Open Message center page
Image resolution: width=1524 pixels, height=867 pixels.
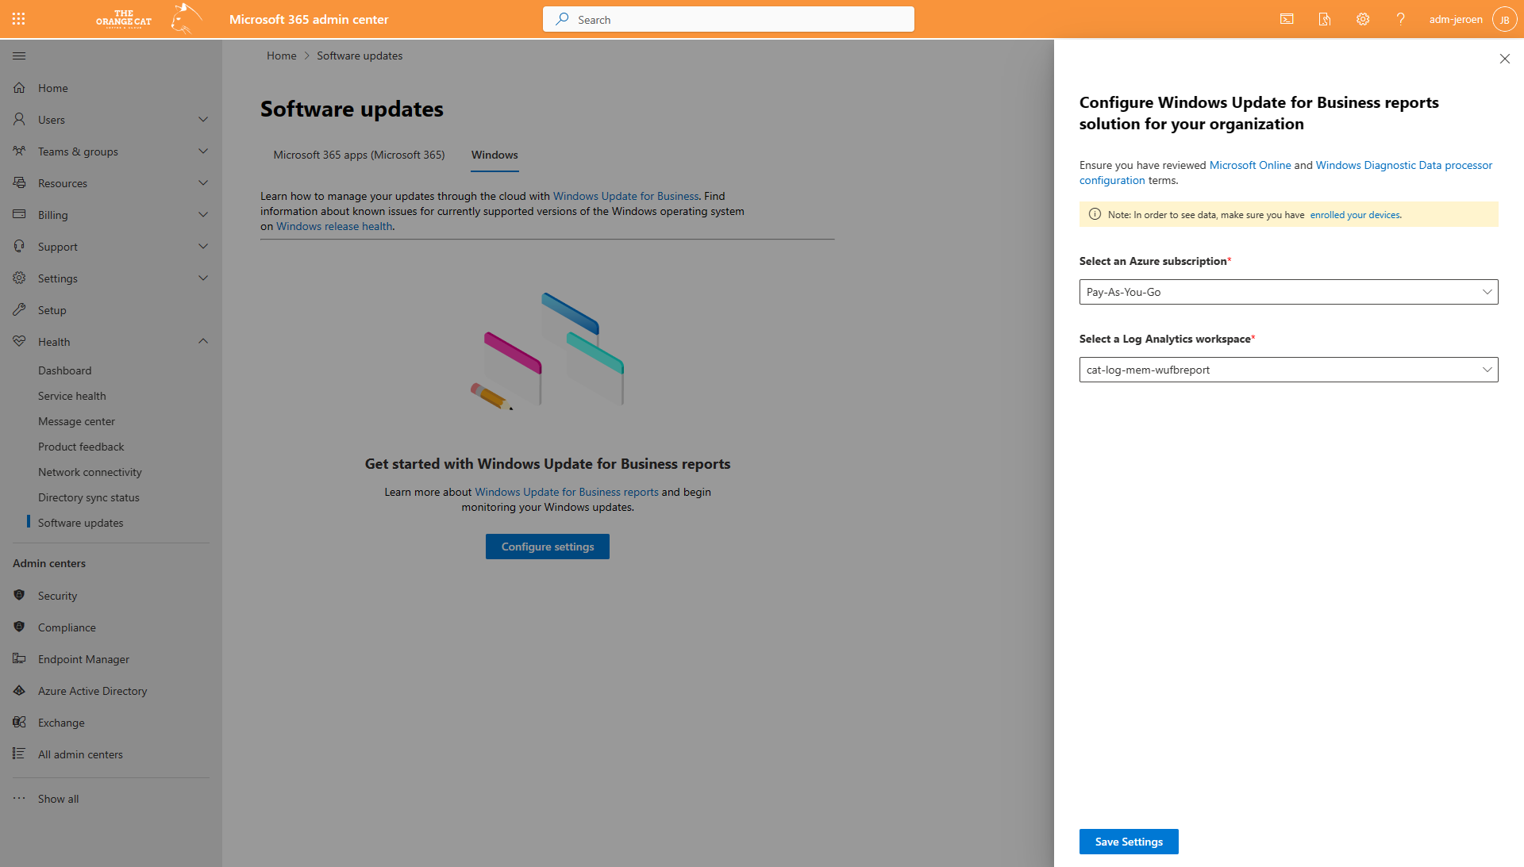[x=76, y=421]
